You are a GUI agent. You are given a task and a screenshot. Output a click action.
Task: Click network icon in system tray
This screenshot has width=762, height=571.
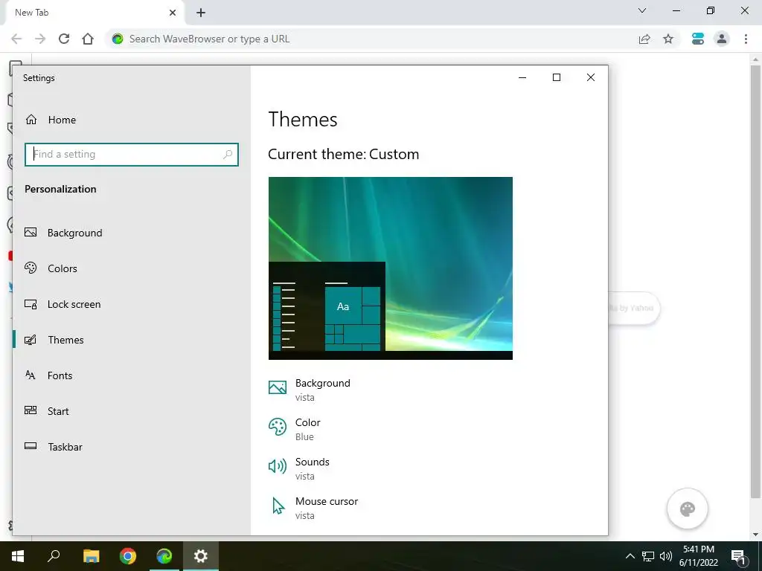click(x=648, y=556)
